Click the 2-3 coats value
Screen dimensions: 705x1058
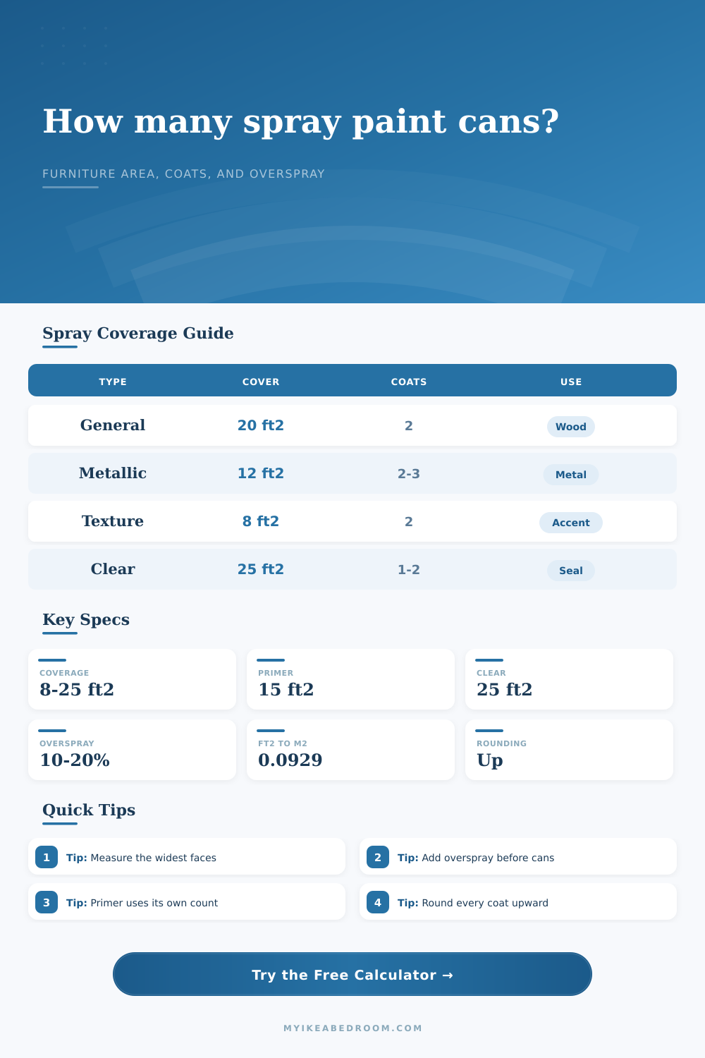(409, 474)
